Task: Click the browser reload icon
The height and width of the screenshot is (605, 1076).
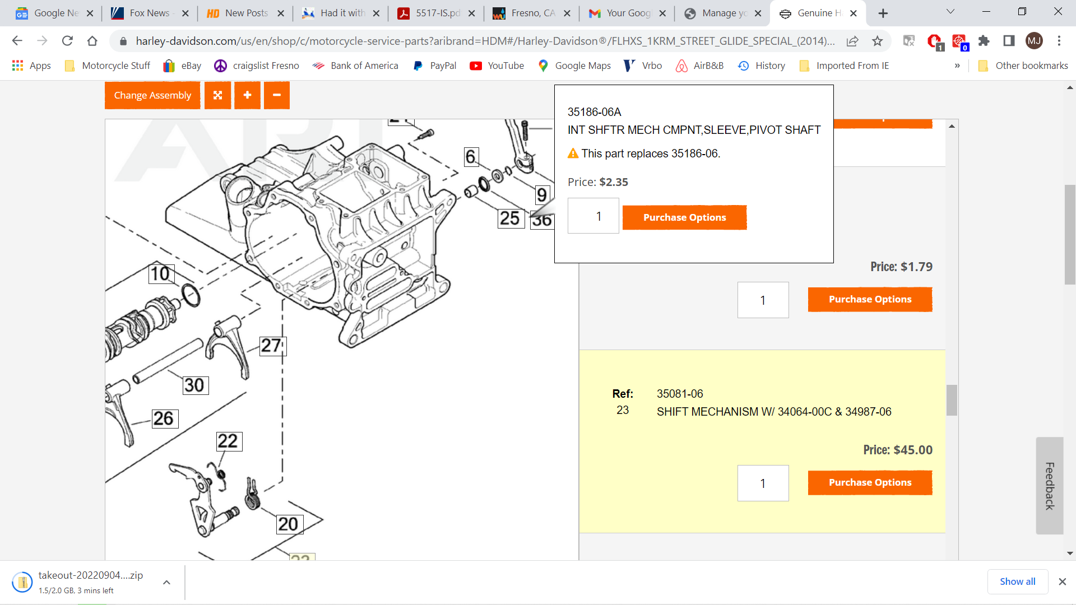Action: pos(67,41)
